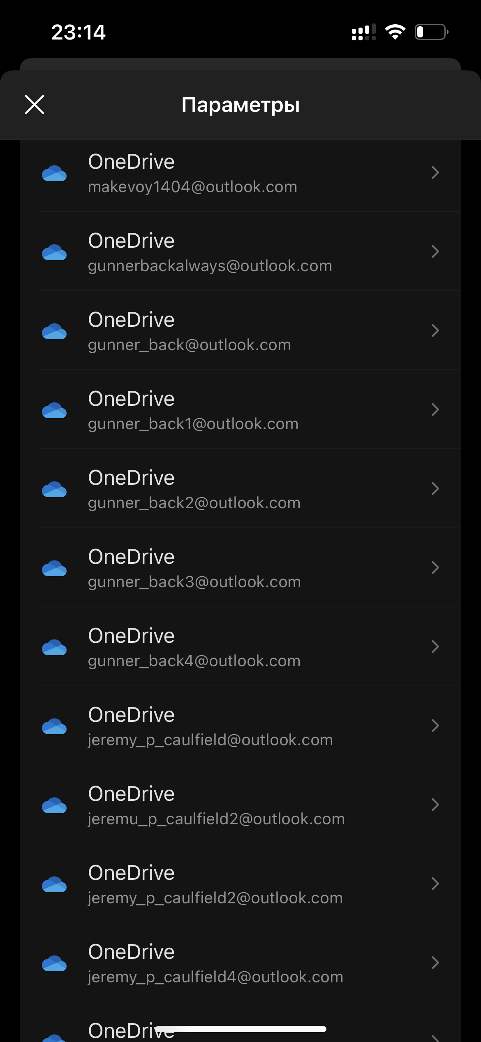This screenshot has height=1042, width=481.
Task: Tap OneDrive title above jeremy_p_caulfield4@outlook.com
Action: pos(132,952)
